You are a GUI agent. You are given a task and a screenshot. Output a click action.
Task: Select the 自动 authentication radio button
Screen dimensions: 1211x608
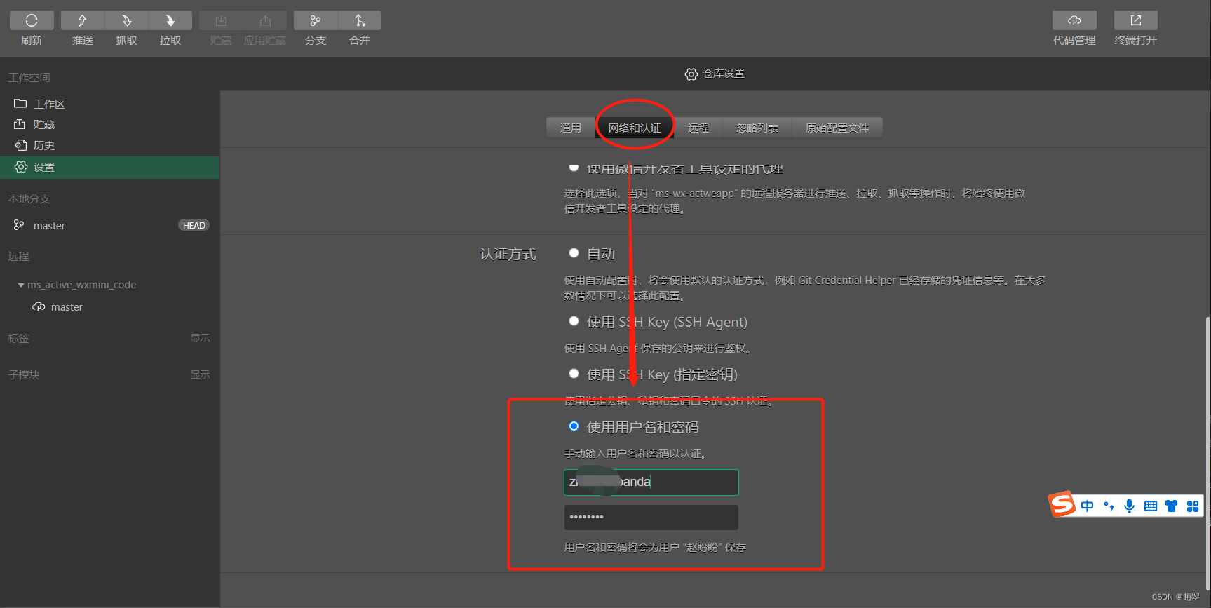click(574, 253)
